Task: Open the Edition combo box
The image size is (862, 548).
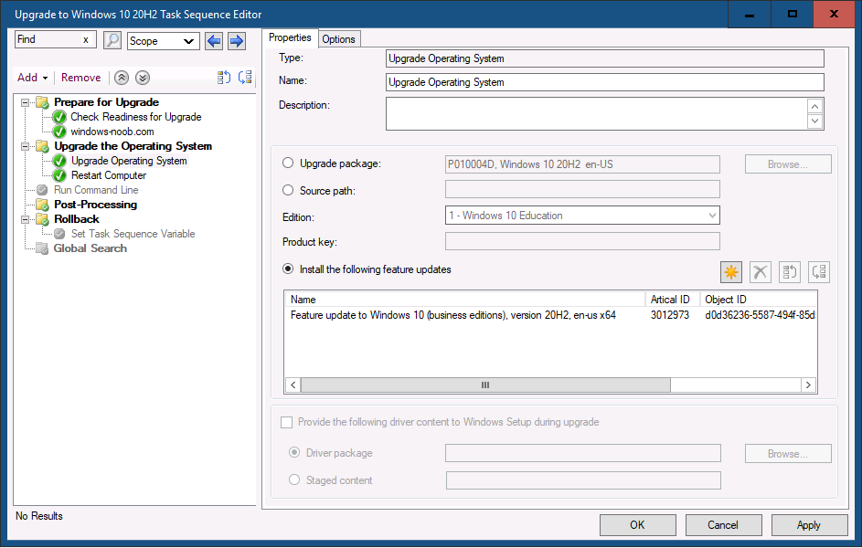Action: tap(582, 216)
